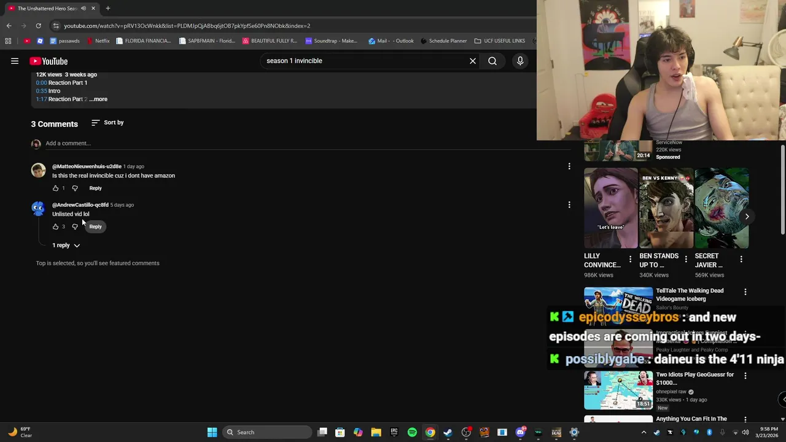
Task: Open Spotify from the taskbar
Action: 412,432
